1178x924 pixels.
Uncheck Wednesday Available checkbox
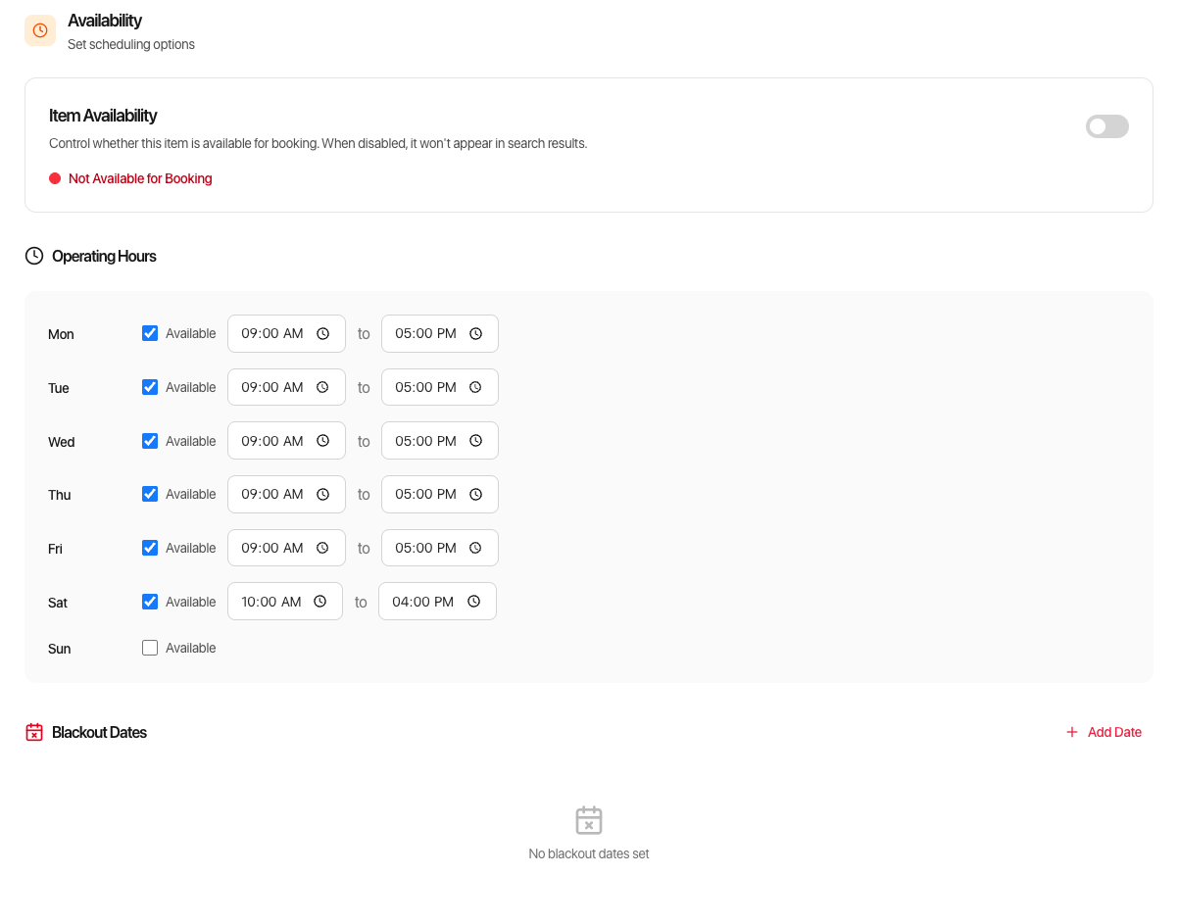(150, 441)
